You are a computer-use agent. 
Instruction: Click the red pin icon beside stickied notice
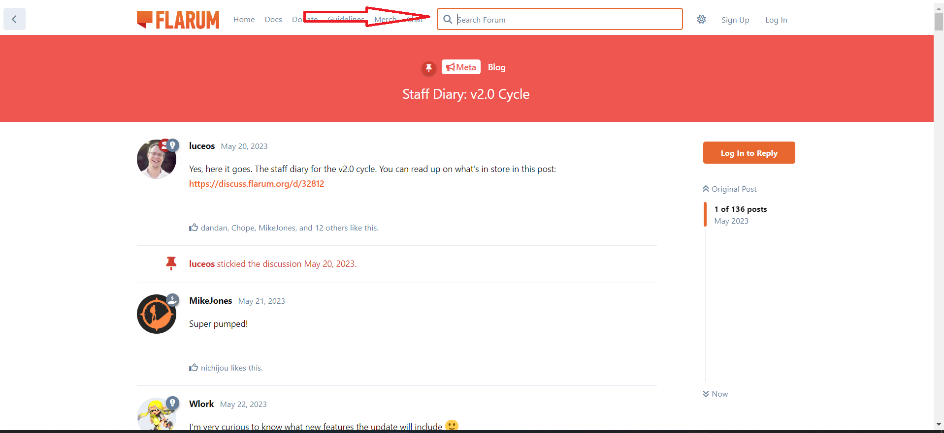click(x=171, y=263)
